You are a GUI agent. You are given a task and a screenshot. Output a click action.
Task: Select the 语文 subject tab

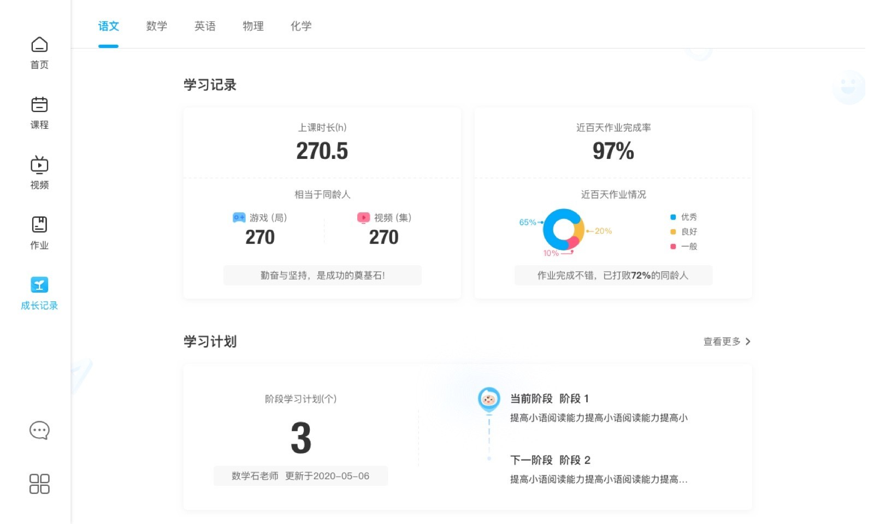(108, 26)
